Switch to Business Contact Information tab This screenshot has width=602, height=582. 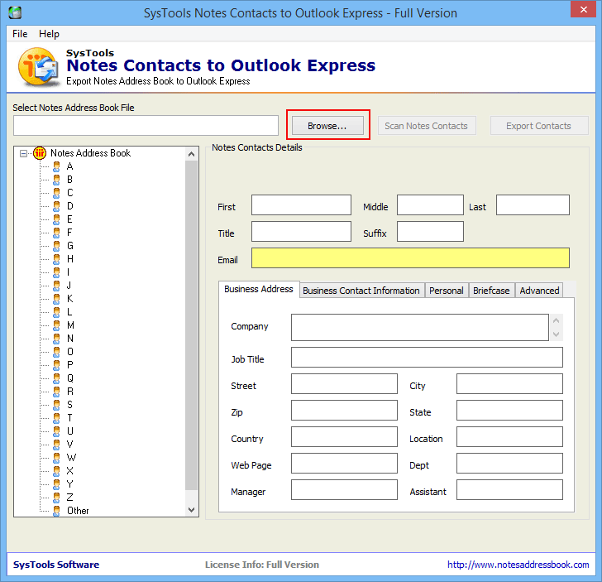pos(361,291)
